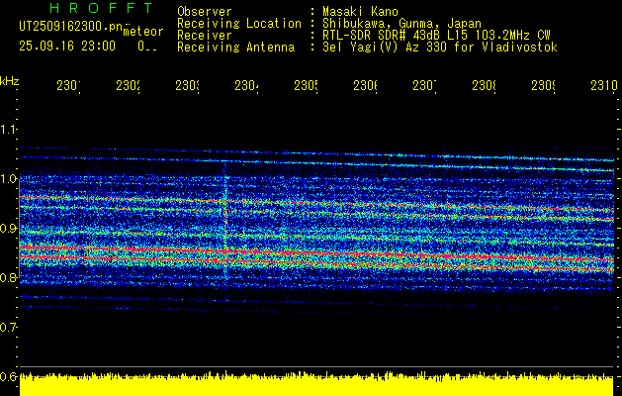
Task: Click RTL-SDR SDR# 43dB receiver details
Action: coord(436,36)
